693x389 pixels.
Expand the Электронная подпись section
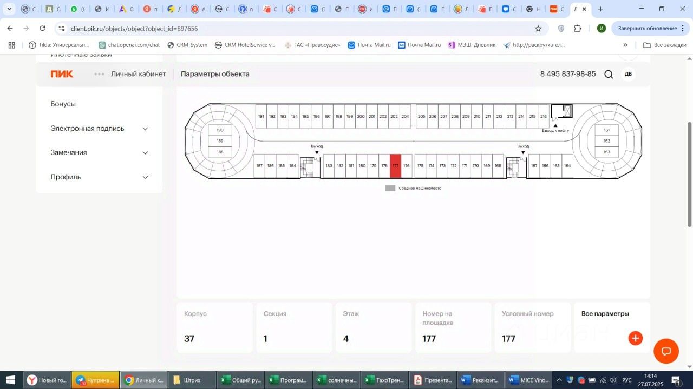coord(99,129)
